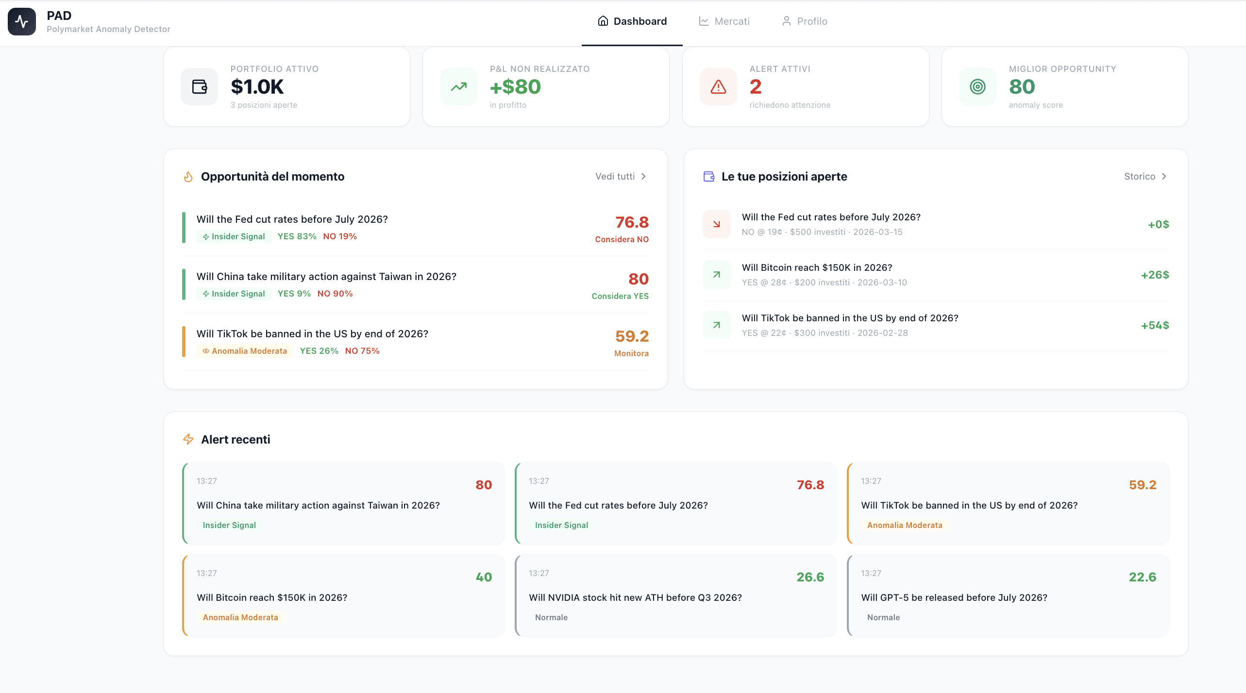Expand the chevron next to Storico
The width and height of the screenshot is (1246, 693).
(1164, 177)
